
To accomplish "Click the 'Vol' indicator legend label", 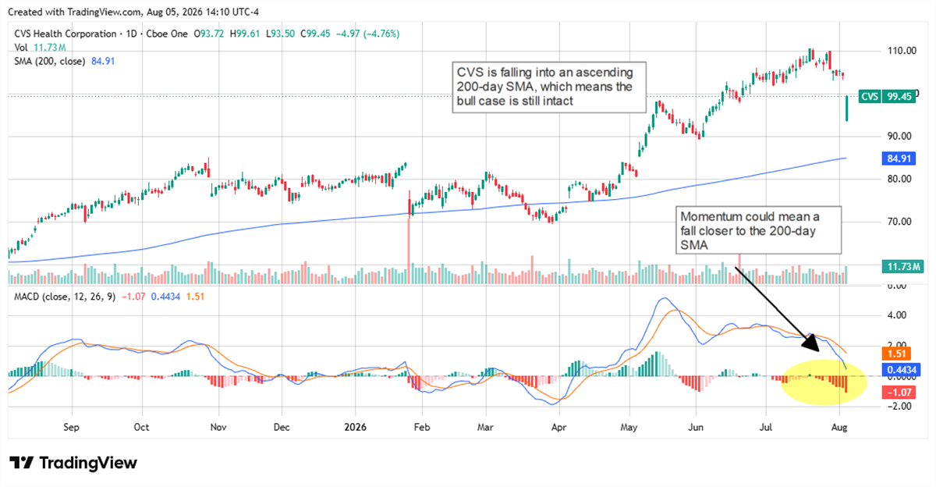I will pyautogui.click(x=23, y=48).
